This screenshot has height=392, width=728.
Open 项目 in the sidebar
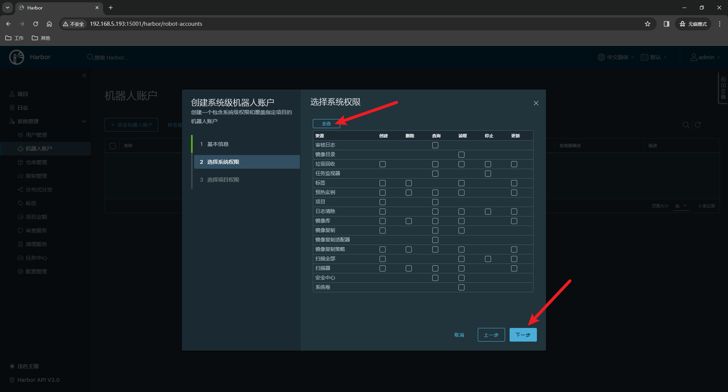click(x=23, y=94)
